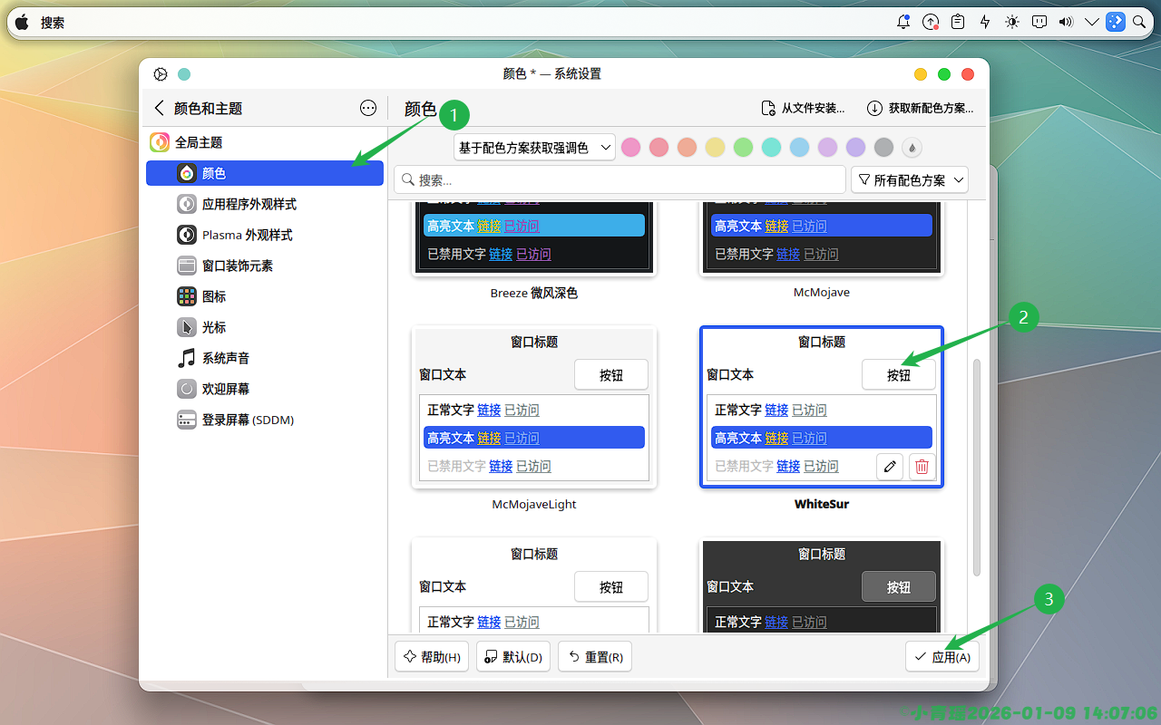The image size is (1161, 725).
Task: Go to 登录屏幕 (SDDM) page
Action: tap(248, 420)
